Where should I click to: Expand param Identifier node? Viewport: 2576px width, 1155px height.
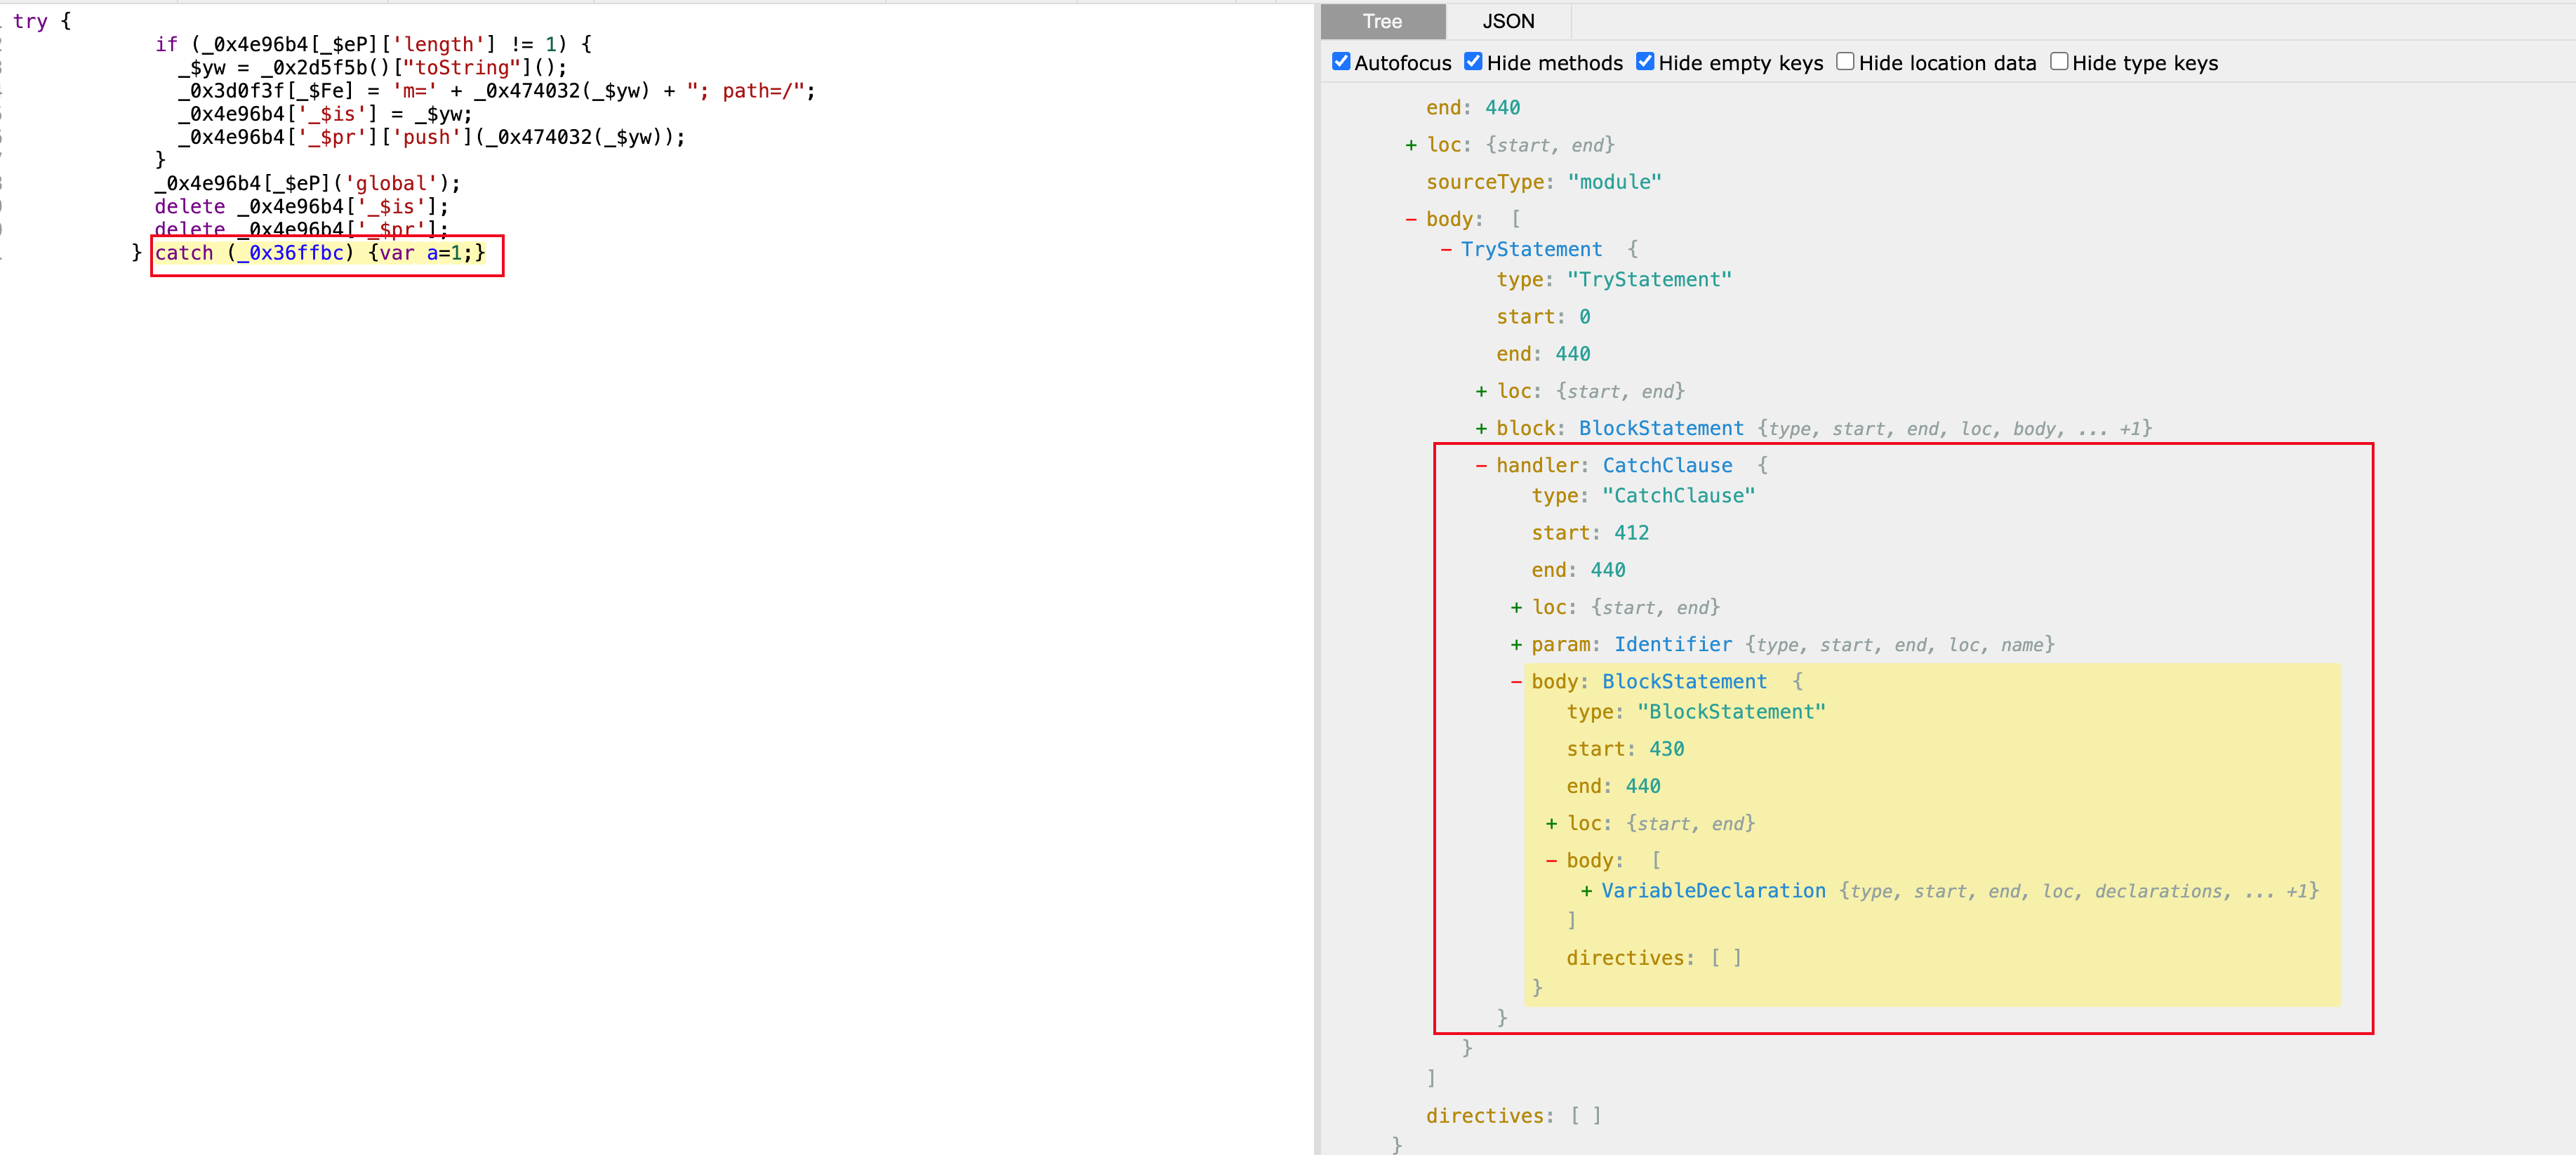(1516, 645)
